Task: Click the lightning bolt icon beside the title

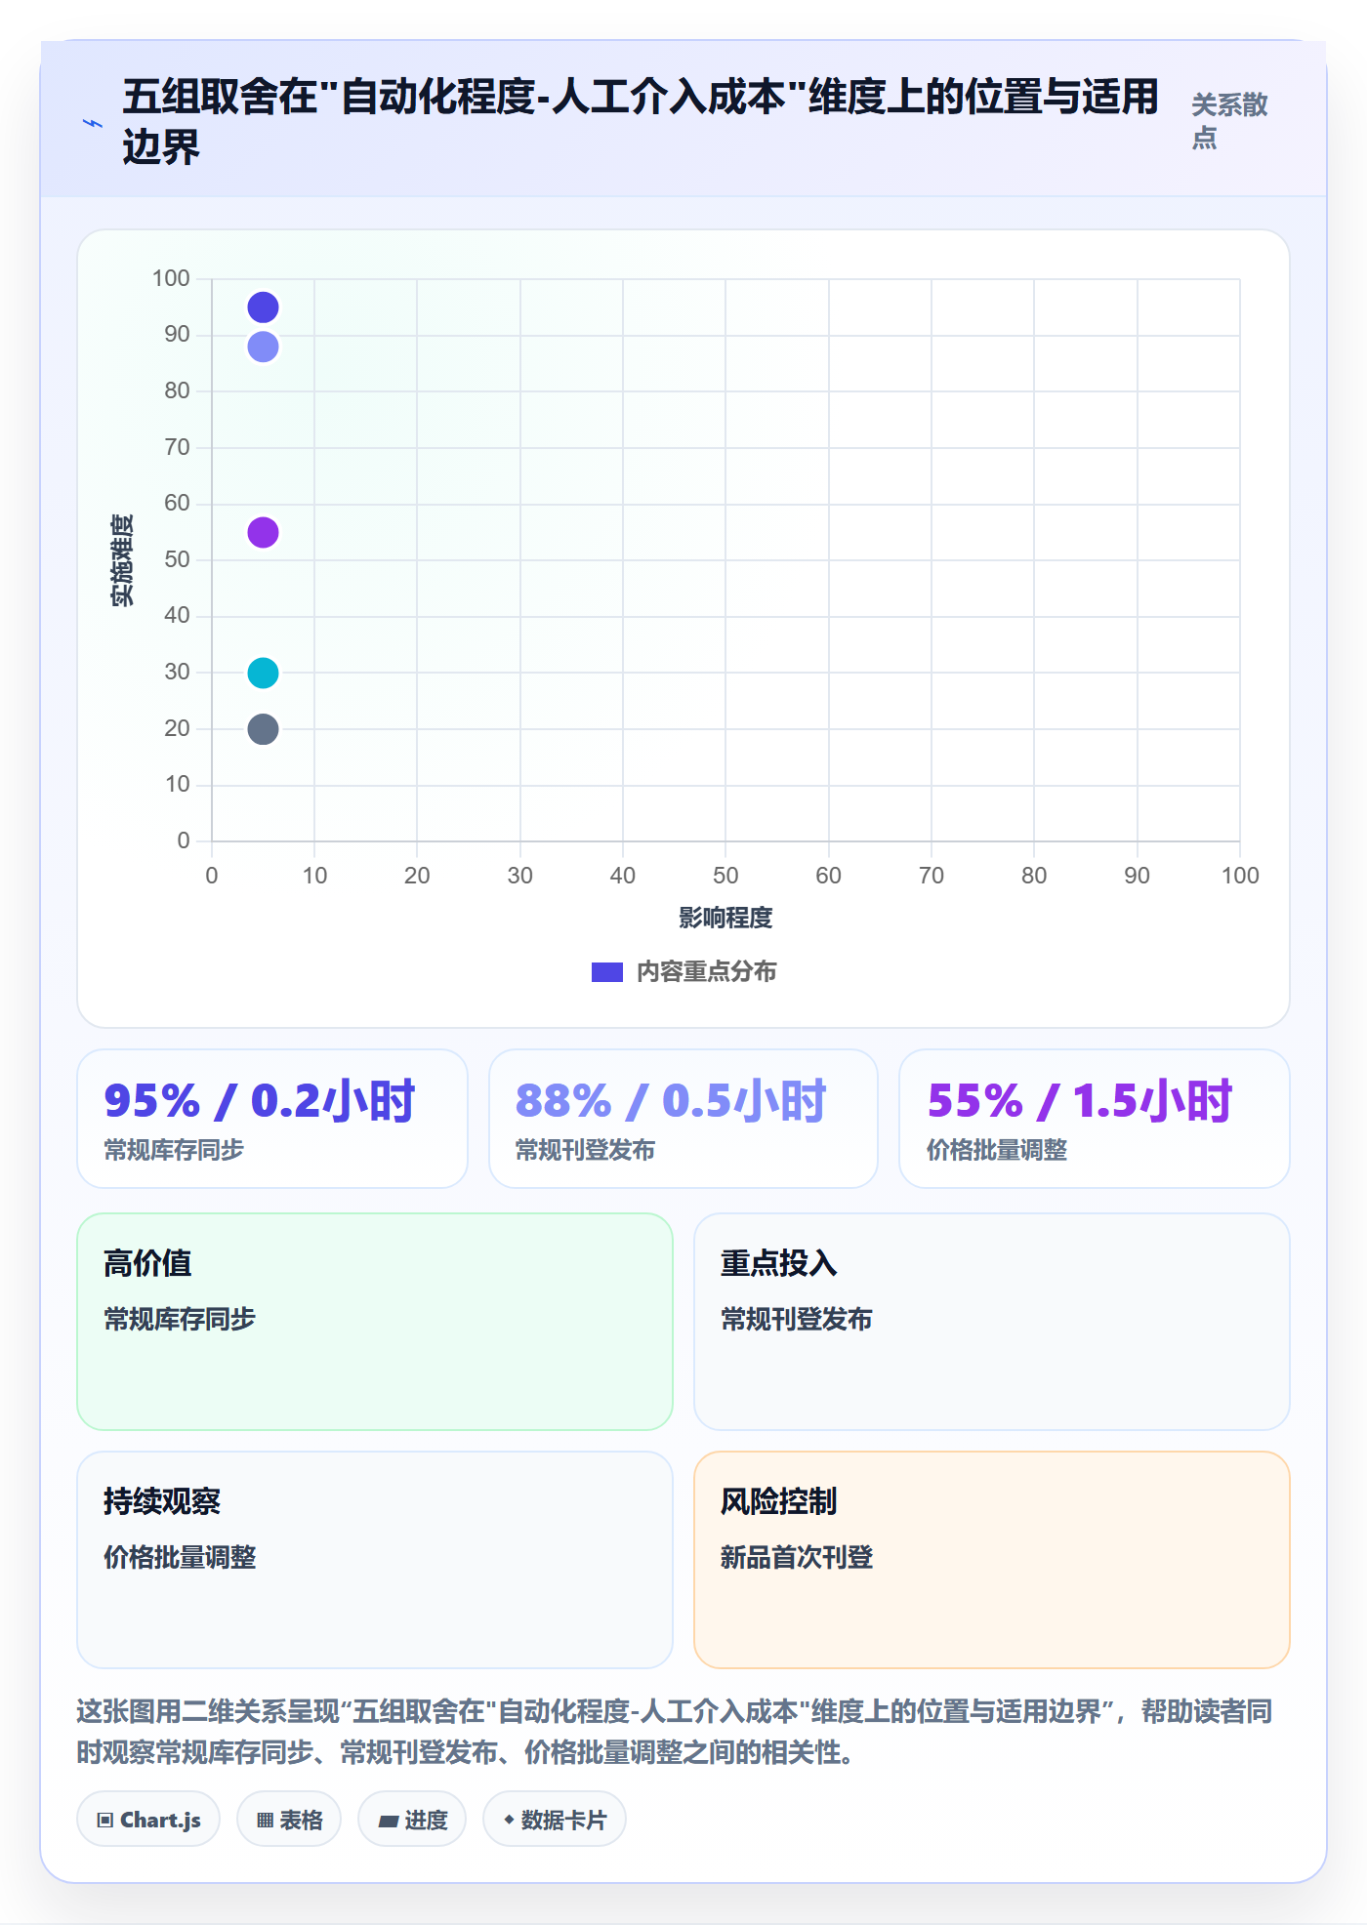Action: pyautogui.click(x=93, y=123)
